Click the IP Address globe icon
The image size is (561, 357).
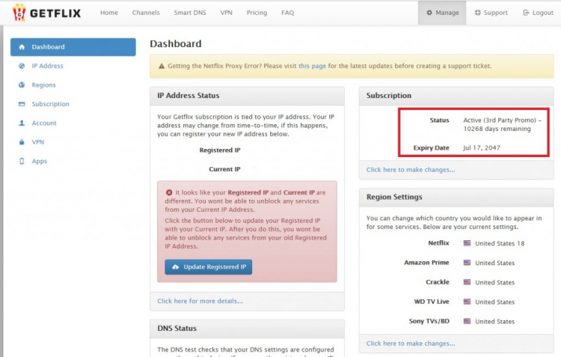(x=22, y=66)
